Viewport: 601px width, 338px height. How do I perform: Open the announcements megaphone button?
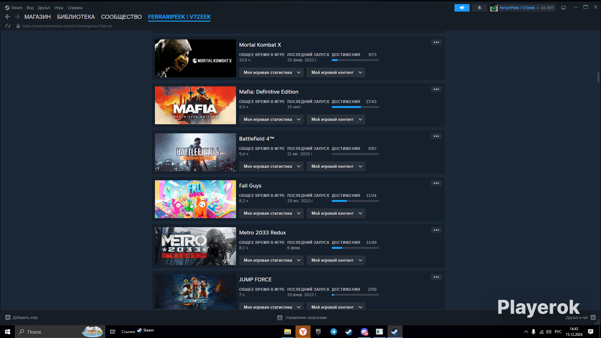[x=462, y=8]
